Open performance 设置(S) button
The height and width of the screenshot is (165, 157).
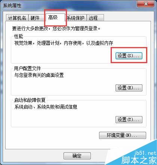[129, 56]
